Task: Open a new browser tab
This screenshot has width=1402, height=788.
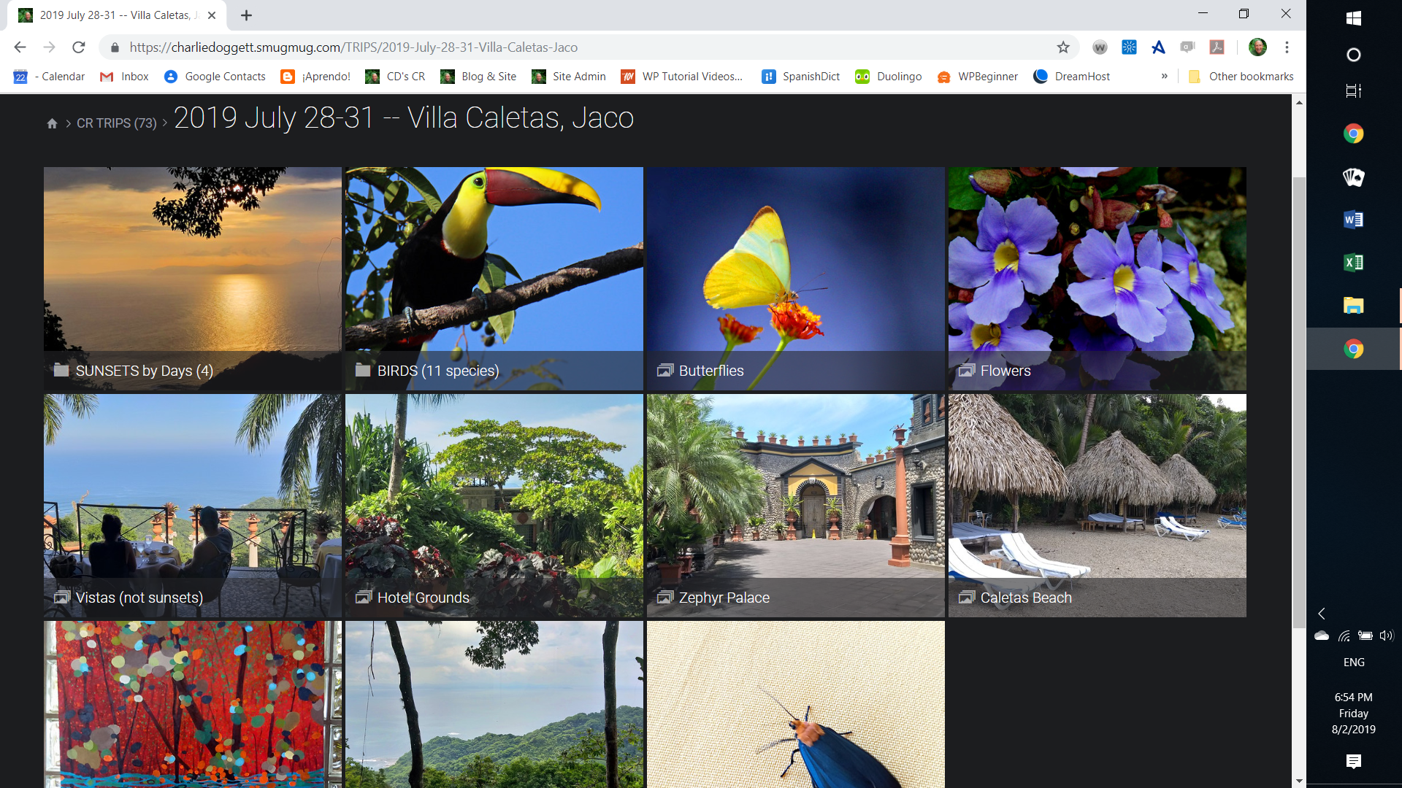Action: pyautogui.click(x=246, y=15)
